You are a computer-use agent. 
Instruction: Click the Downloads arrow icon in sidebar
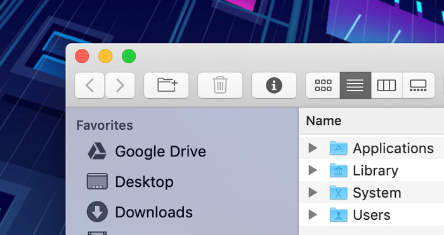97,212
